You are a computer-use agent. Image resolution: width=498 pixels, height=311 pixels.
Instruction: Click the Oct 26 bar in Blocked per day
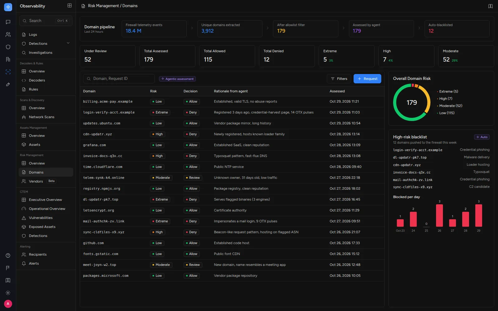[x=439, y=215]
